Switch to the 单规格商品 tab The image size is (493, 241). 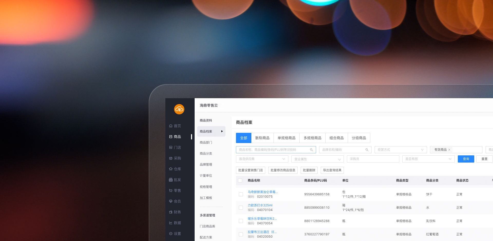click(x=287, y=138)
